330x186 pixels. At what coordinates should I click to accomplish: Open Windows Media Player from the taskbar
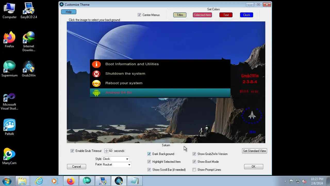tap(54, 181)
